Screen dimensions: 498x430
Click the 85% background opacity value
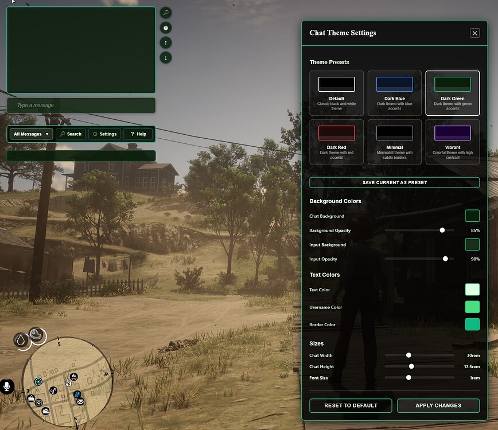pos(475,230)
